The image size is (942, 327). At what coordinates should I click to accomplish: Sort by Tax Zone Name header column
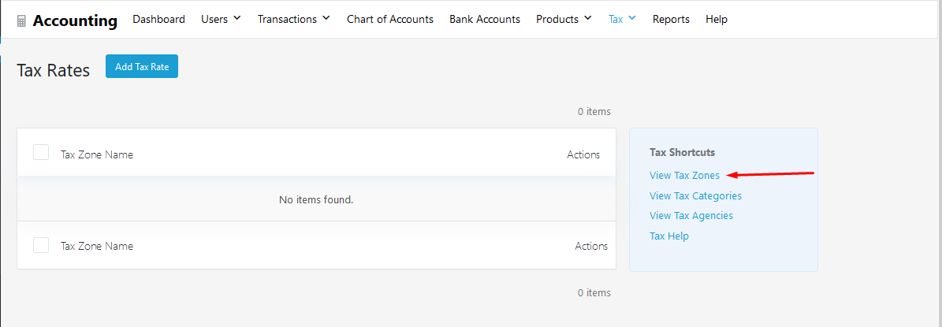(x=97, y=154)
